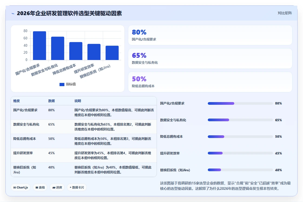Click the 提升研发效率 bar in chart
This screenshot has height=202, width=303.
click(94, 52)
